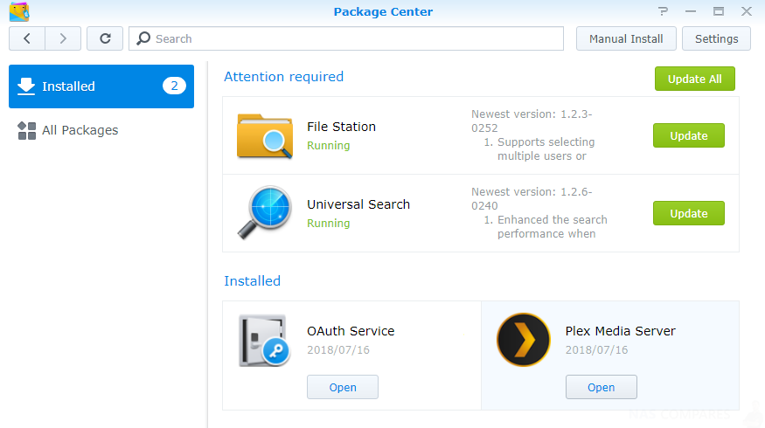
Task: Open Universal Search package details
Action: click(358, 204)
